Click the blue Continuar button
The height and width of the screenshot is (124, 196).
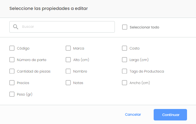170,115
